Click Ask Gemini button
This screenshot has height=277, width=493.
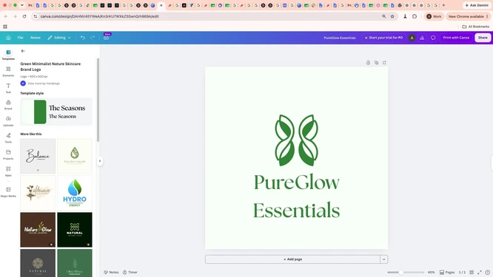point(477,5)
